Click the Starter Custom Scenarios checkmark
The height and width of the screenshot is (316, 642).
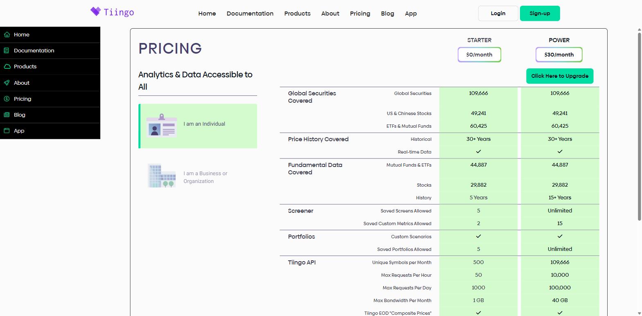click(478, 236)
